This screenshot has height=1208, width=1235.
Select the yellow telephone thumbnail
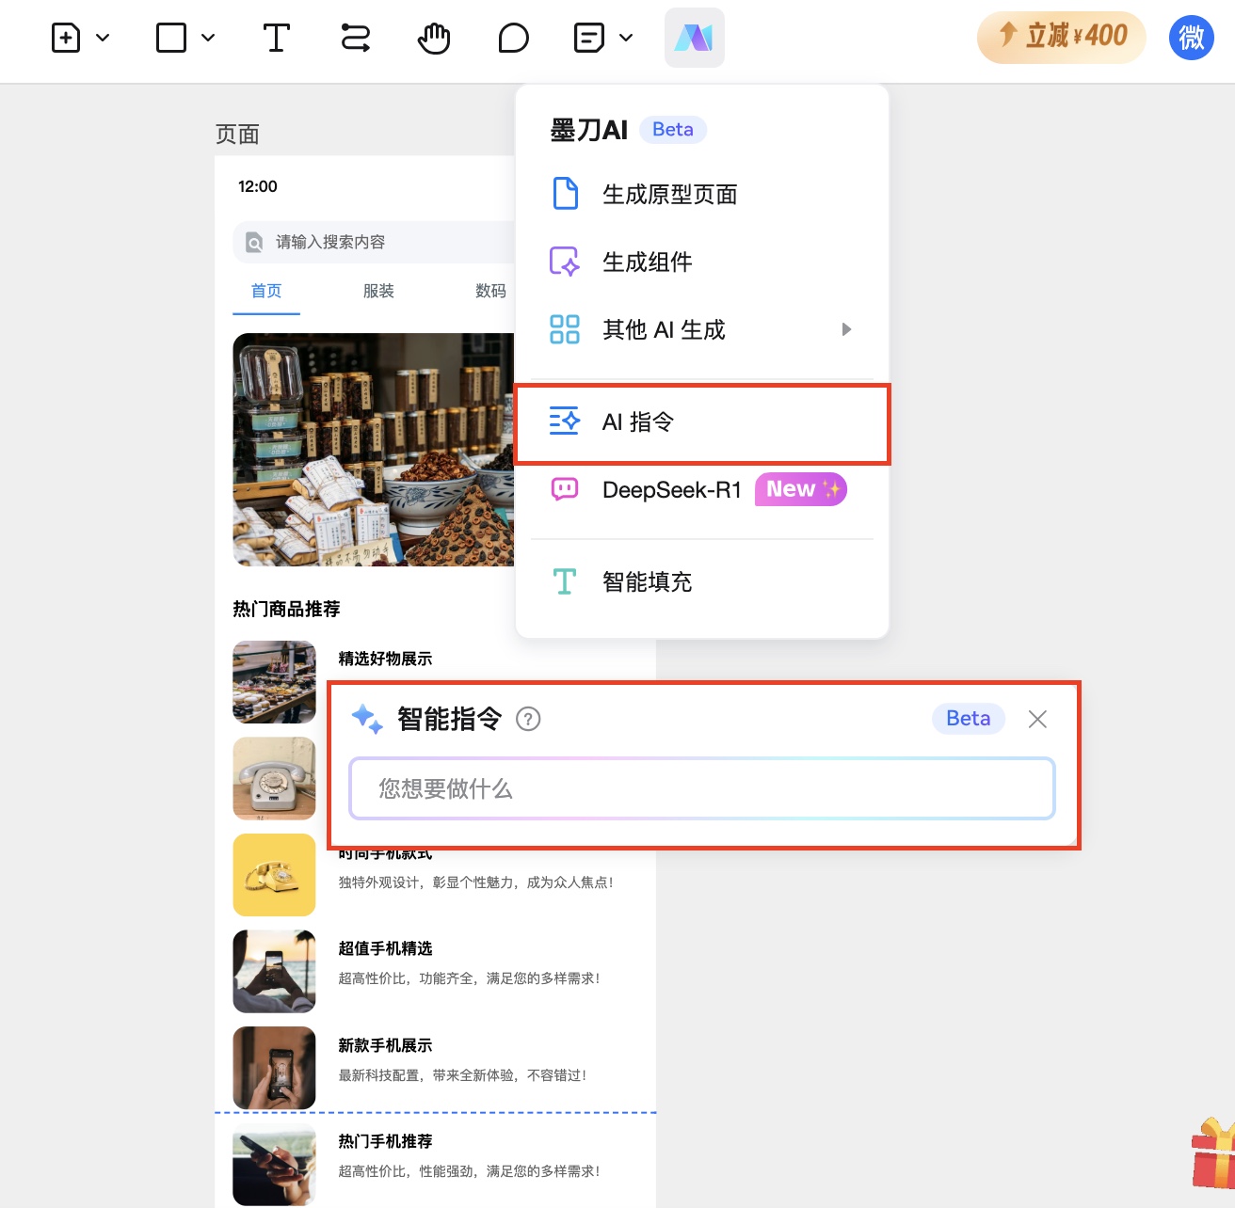point(275,875)
